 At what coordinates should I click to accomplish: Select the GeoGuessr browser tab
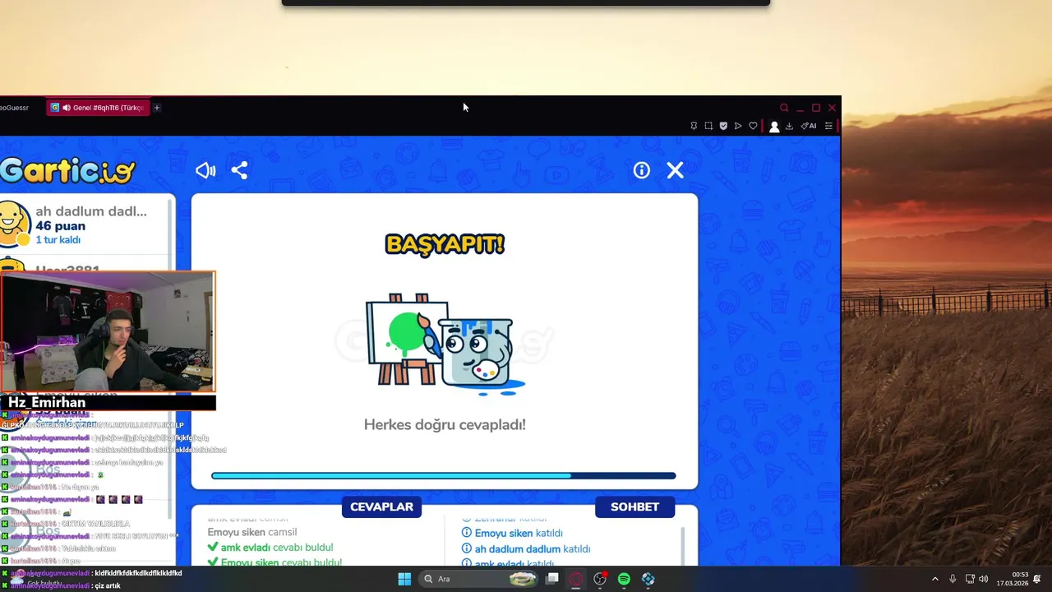point(15,108)
